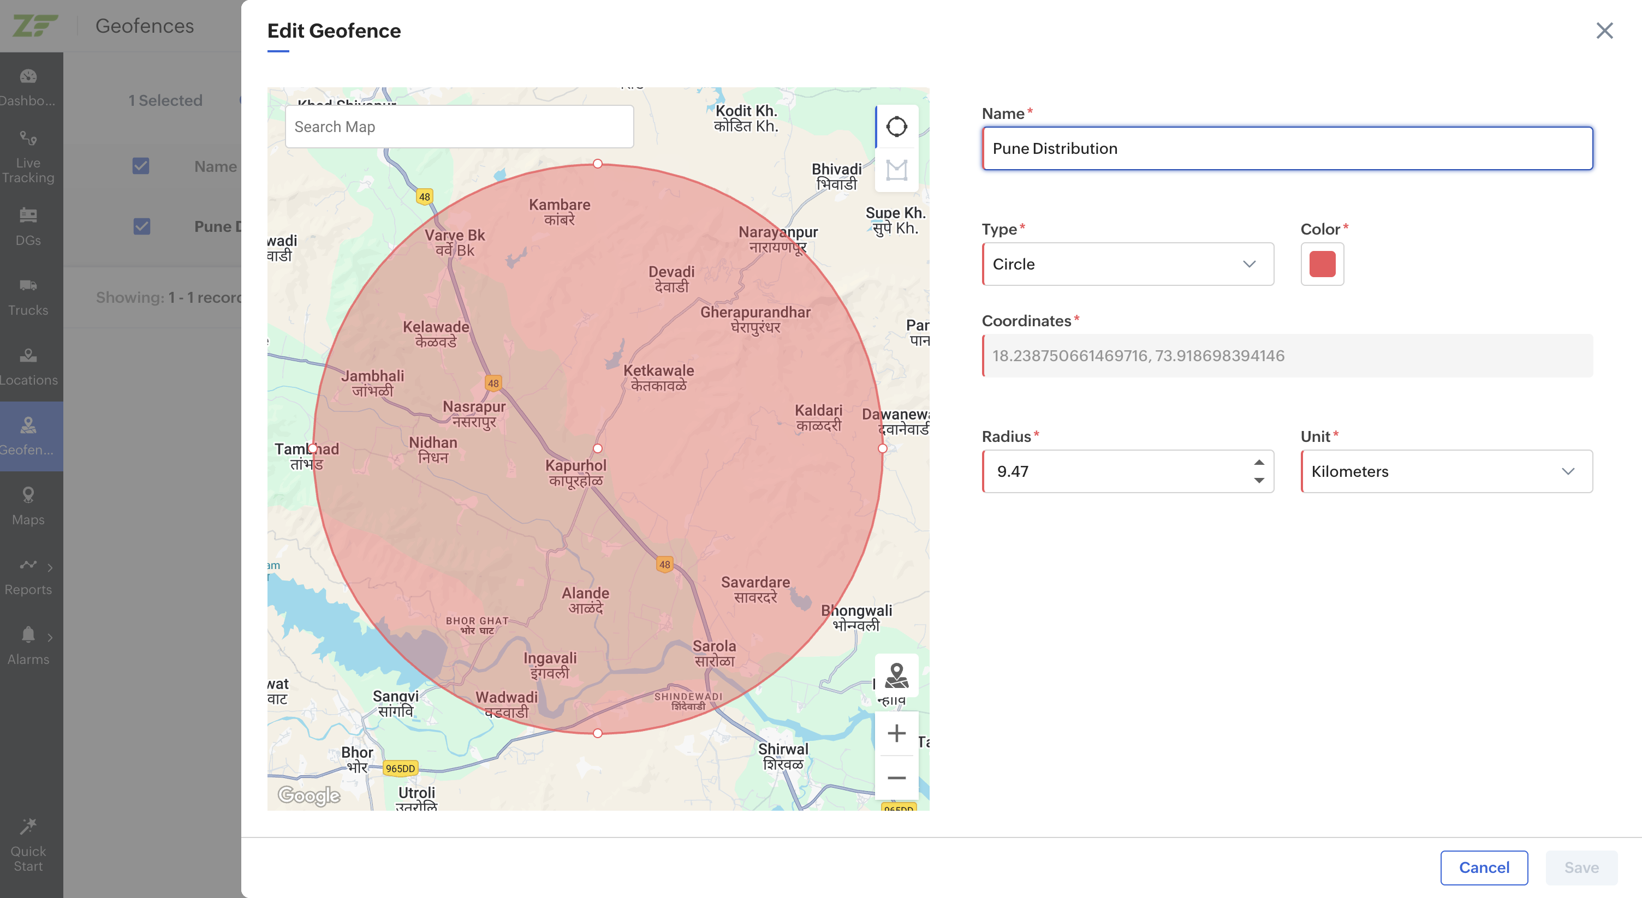Image resolution: width=1642 pixels, height=898 pixels.
Task: Select the polygon drawing tool on map
Action: 896,170
